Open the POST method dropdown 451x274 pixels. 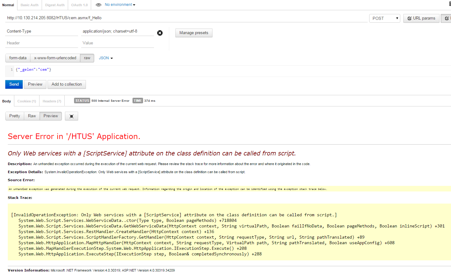[385, 18]
